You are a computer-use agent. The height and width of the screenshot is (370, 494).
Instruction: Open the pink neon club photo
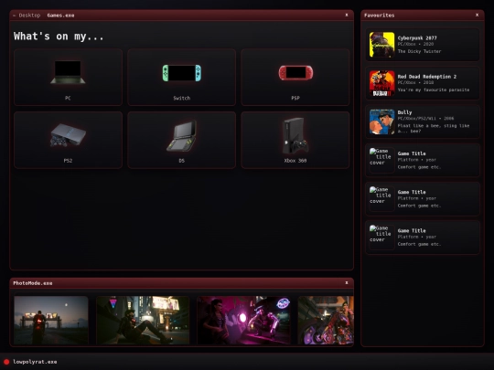(x=244, y=320)
